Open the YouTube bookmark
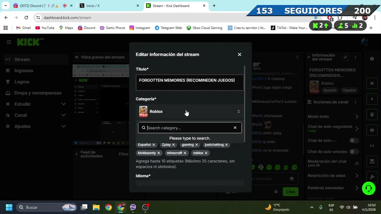This screenshot has height=214, width=381. [x=45, y=28]
